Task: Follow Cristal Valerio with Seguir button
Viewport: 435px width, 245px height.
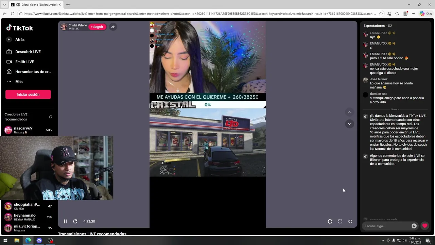Action: pos(97,27)
